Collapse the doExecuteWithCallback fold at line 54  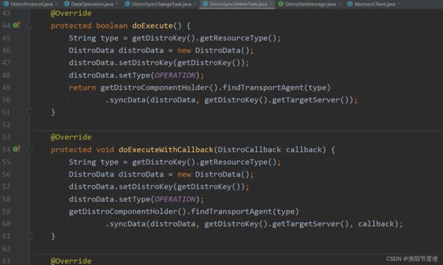(x=30, y=149)
